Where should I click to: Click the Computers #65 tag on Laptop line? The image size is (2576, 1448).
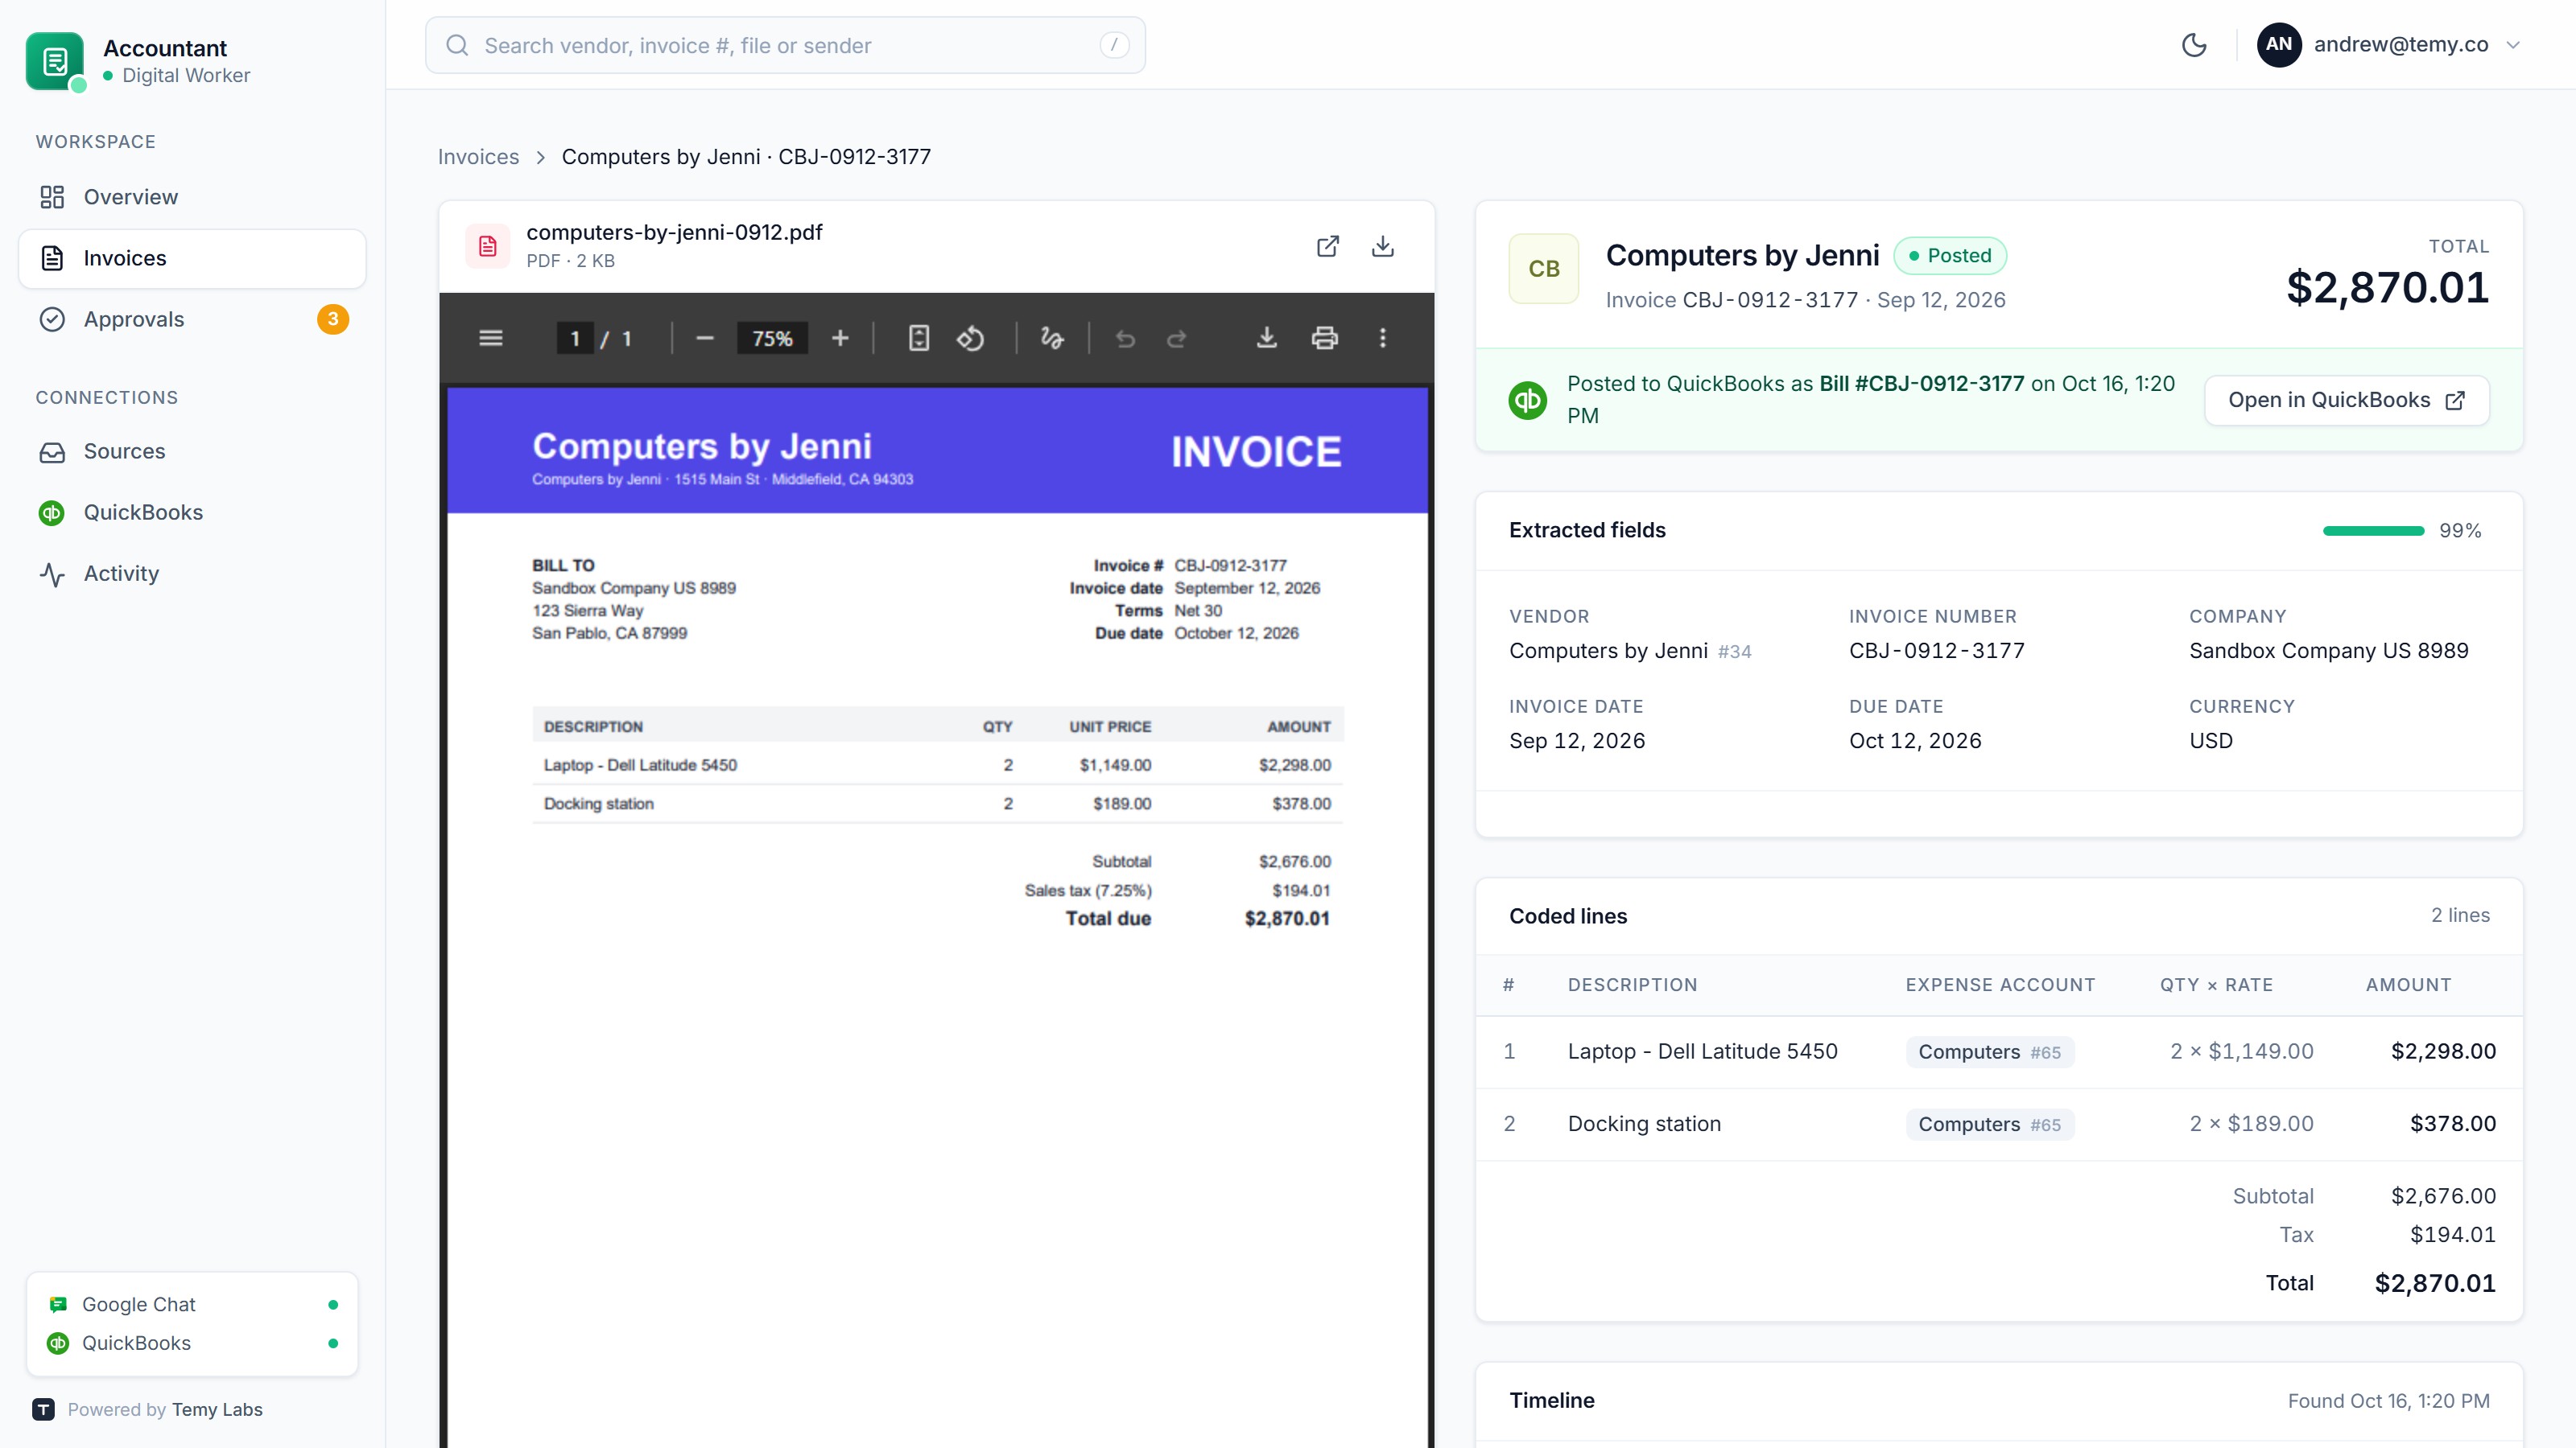click(1989, 1052)
